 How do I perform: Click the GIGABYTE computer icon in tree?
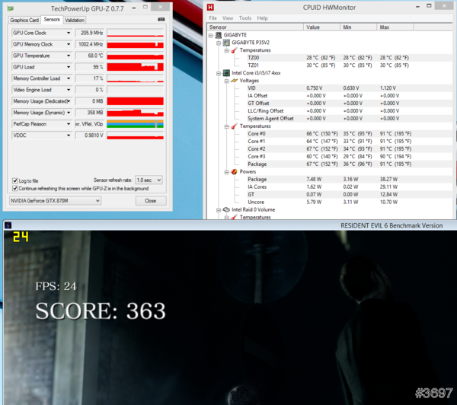coord(219,35)
